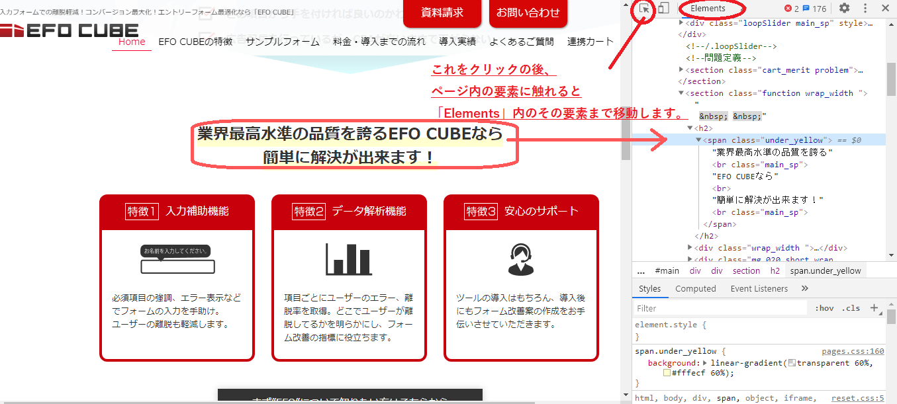Toggle the .cls class editor button
Screen dimensions: 897x404
[851, 309]
